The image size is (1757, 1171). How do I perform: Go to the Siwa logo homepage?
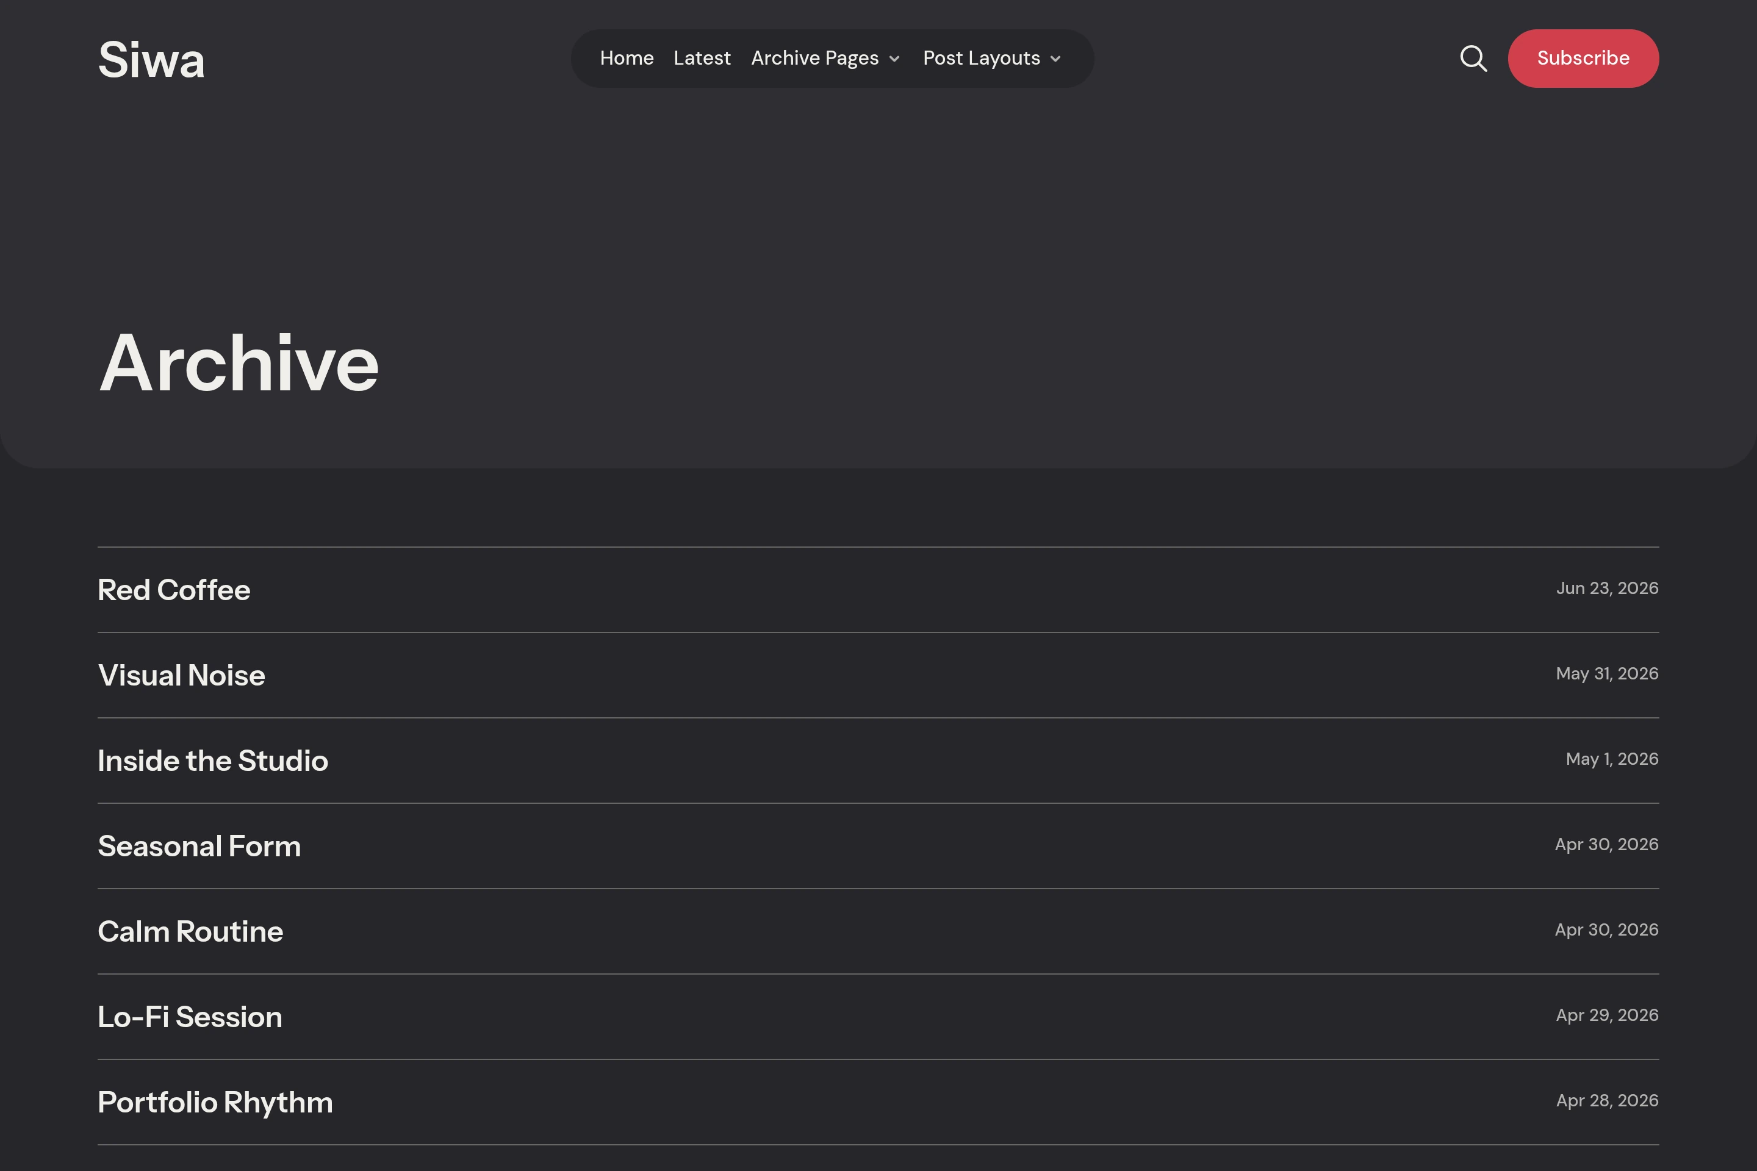point(151,60)
